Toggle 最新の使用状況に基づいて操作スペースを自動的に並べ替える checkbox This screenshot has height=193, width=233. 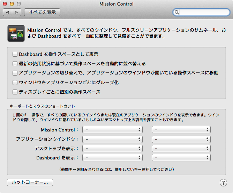[x=15, y=64]
